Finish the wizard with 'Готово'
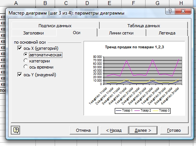Viewport: 196px width, 146px height. coord(174,130)
